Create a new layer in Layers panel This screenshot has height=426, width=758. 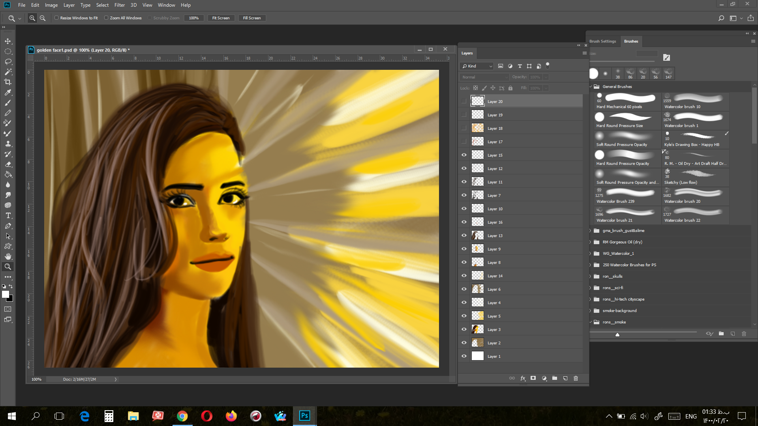coord(565,378)
